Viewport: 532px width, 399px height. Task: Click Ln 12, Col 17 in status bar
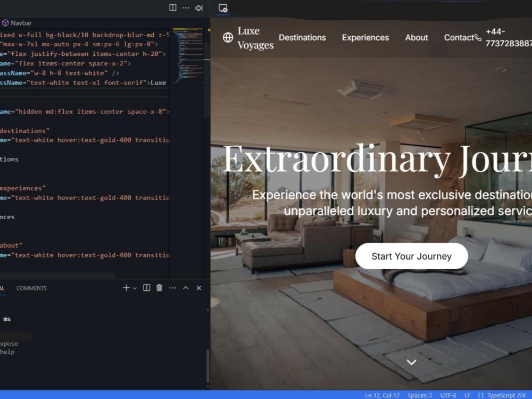pos(383,395)
